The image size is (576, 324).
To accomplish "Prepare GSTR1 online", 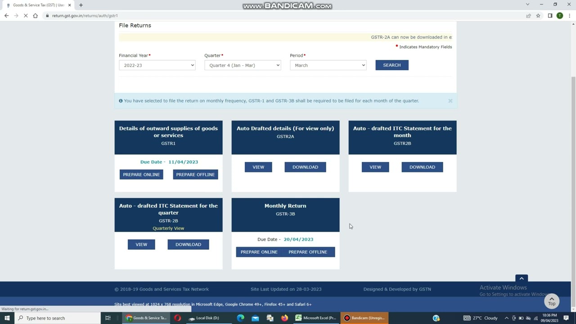I will 141,175.
